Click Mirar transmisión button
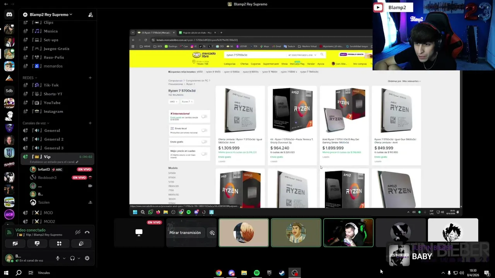 pyautogui.click(x=185, y=233)
